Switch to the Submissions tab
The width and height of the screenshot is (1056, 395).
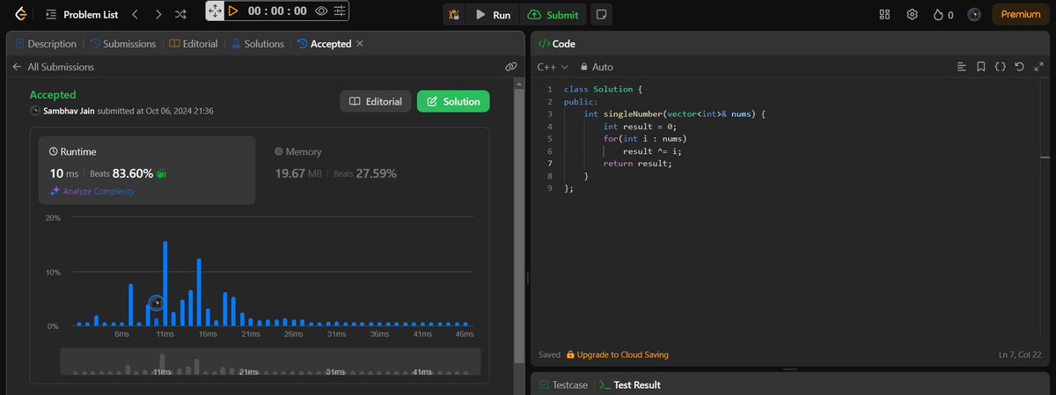[124, 43]
